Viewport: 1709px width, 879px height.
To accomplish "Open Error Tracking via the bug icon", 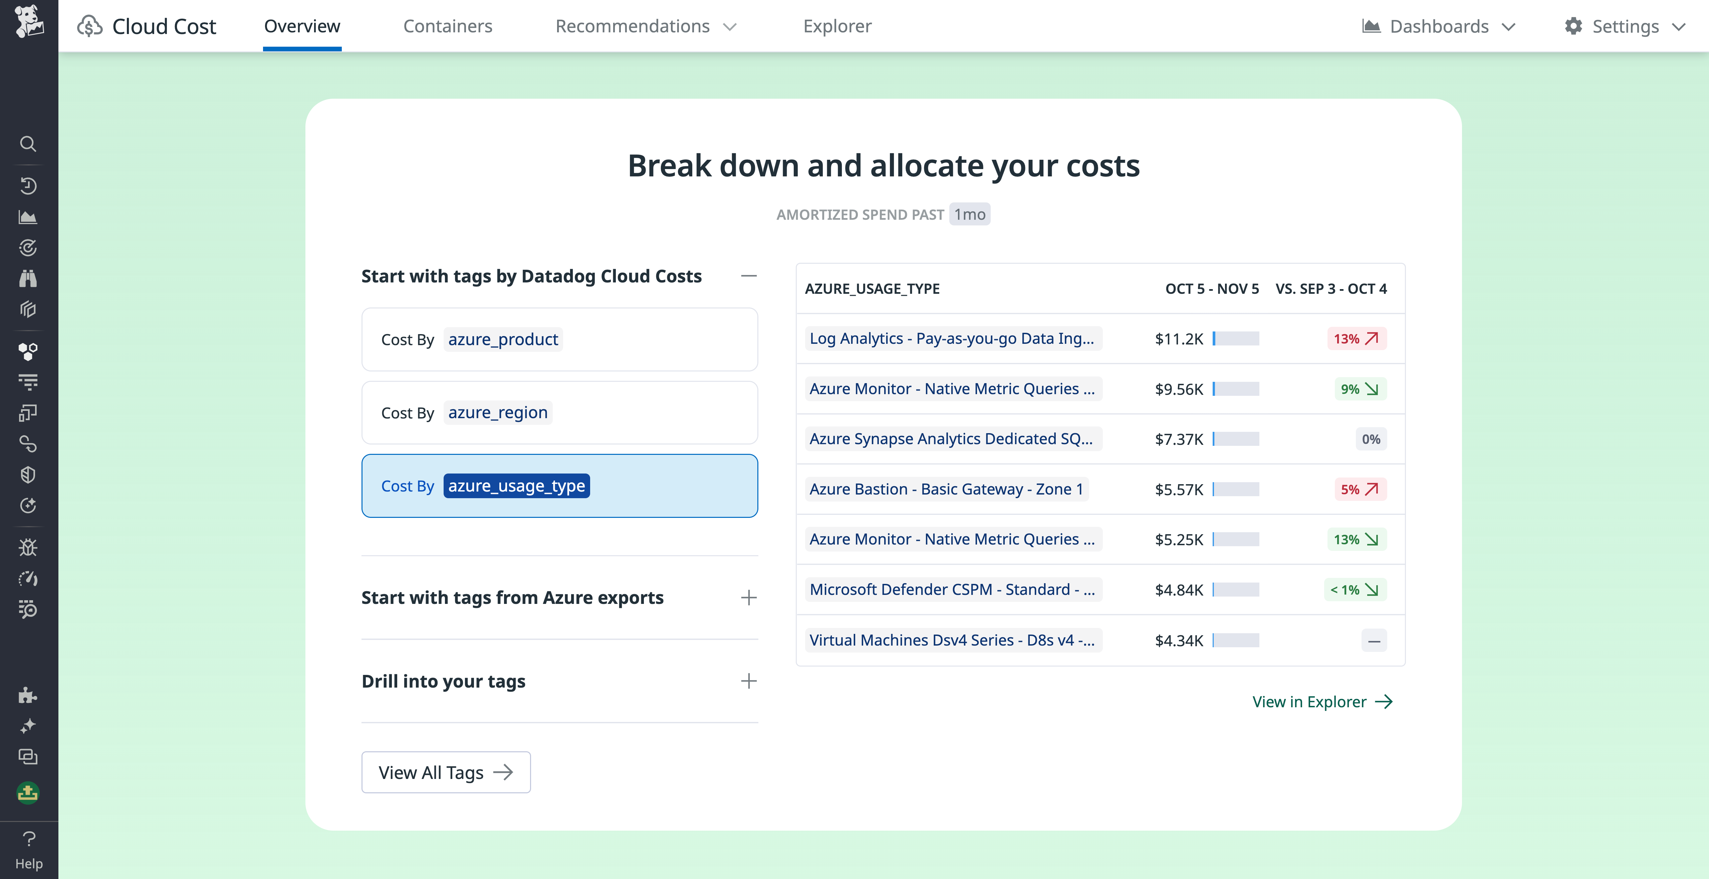I will [x=28, y=547].
